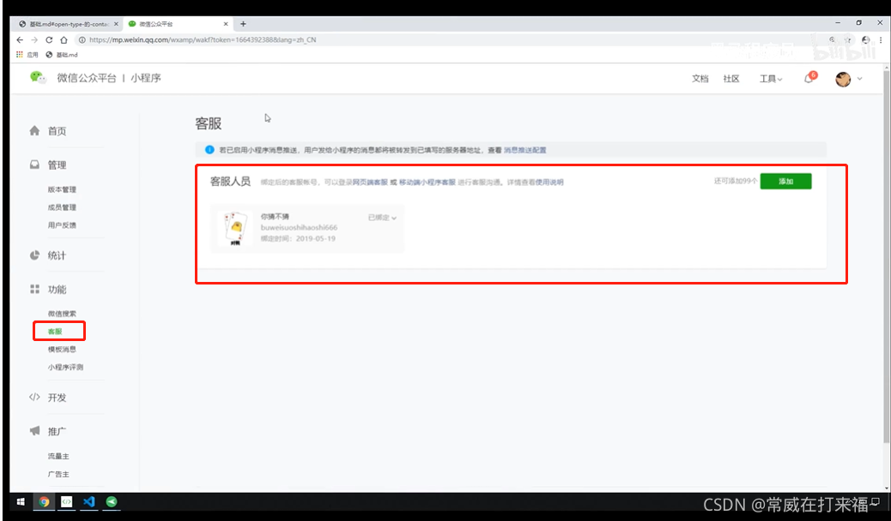Click the account avatar in the header

point(843,79)
